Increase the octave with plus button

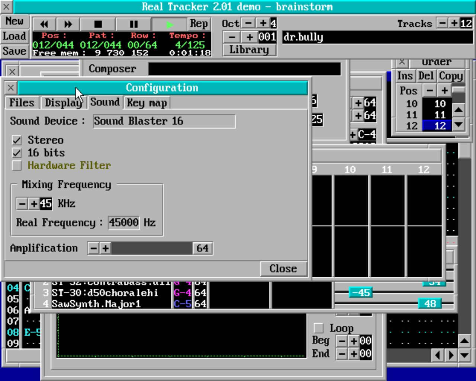[263, 23]
